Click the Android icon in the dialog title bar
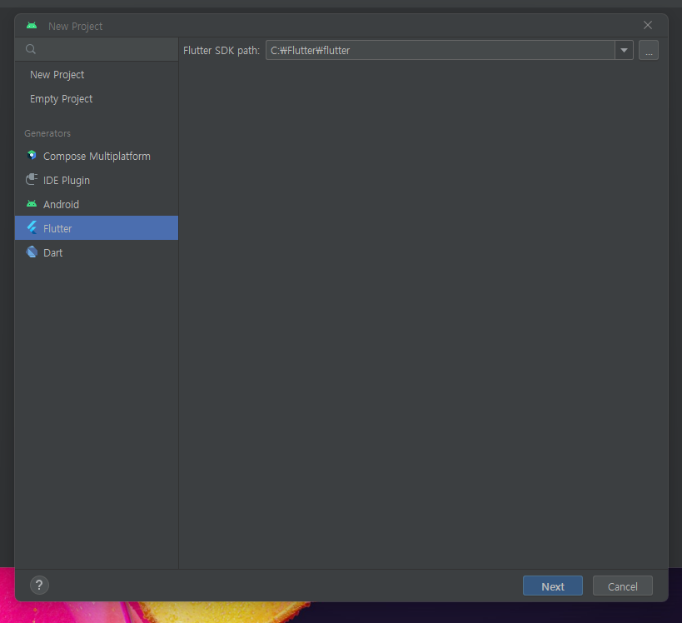This screenshot has width=682, height=623. coord(32,25)
